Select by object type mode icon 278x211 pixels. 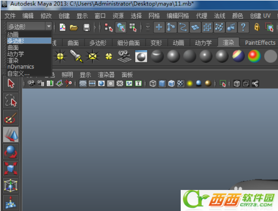coord(121,27)
